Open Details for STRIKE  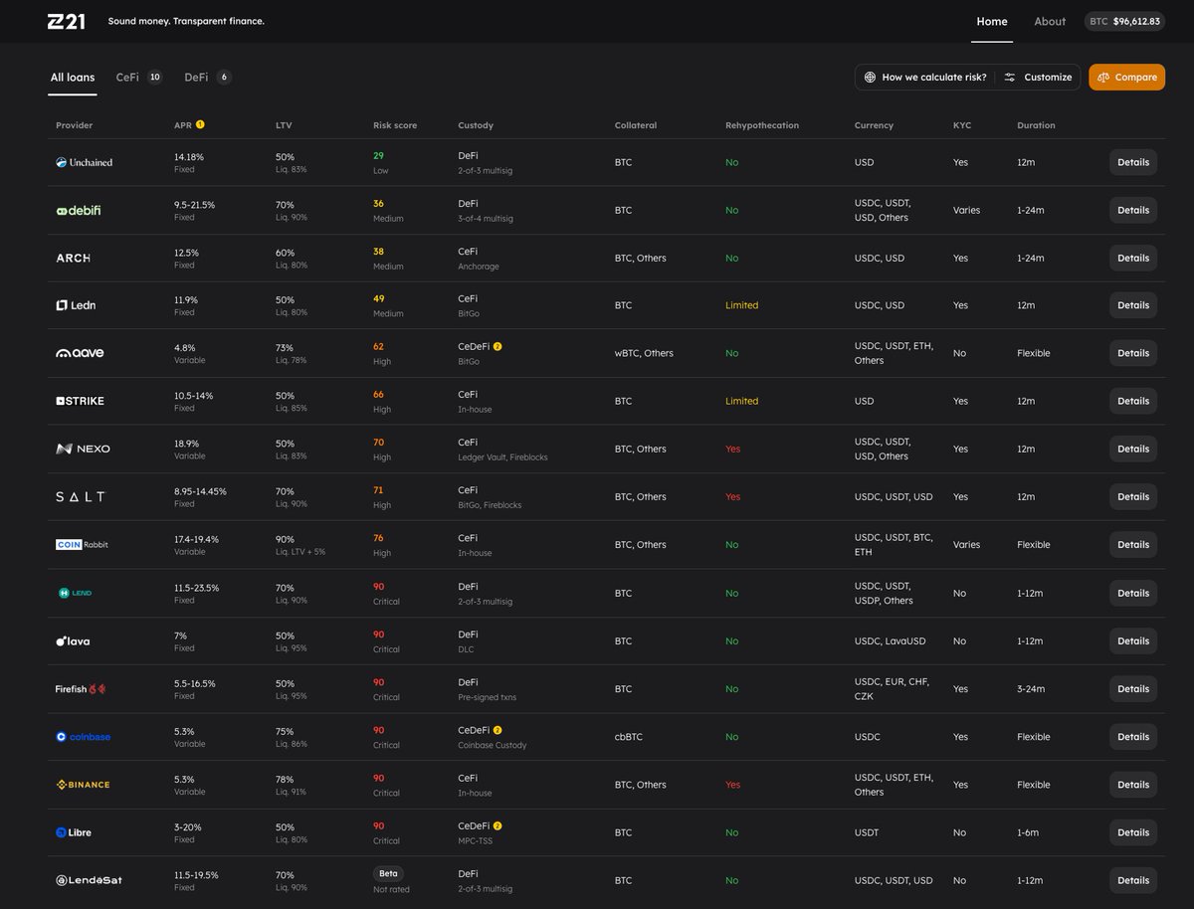click(1133, 401)
